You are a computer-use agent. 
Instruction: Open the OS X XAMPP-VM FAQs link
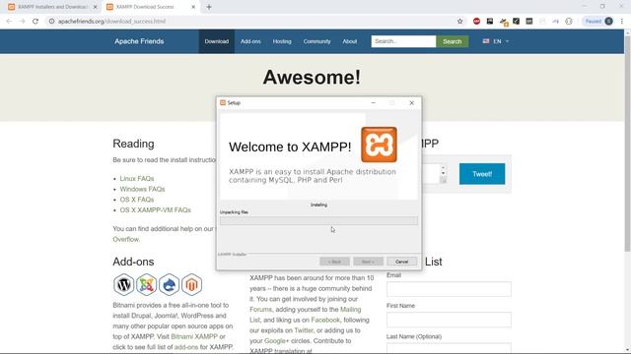click(x=156, y=209)
